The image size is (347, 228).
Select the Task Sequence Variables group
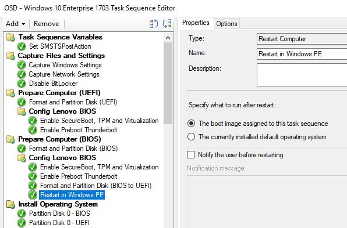click(x=60, y=37)
